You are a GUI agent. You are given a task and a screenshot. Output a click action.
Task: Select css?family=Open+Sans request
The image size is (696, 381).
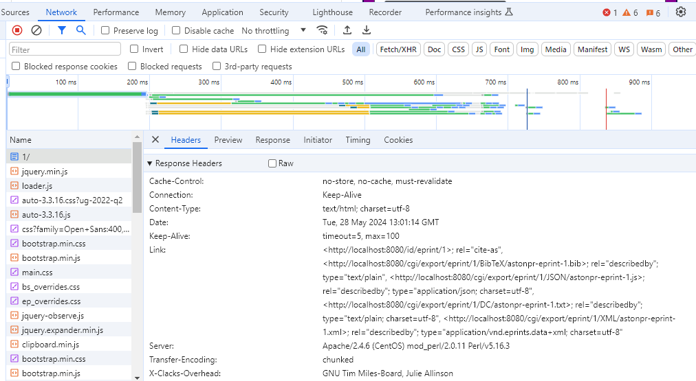coord(69,229)
